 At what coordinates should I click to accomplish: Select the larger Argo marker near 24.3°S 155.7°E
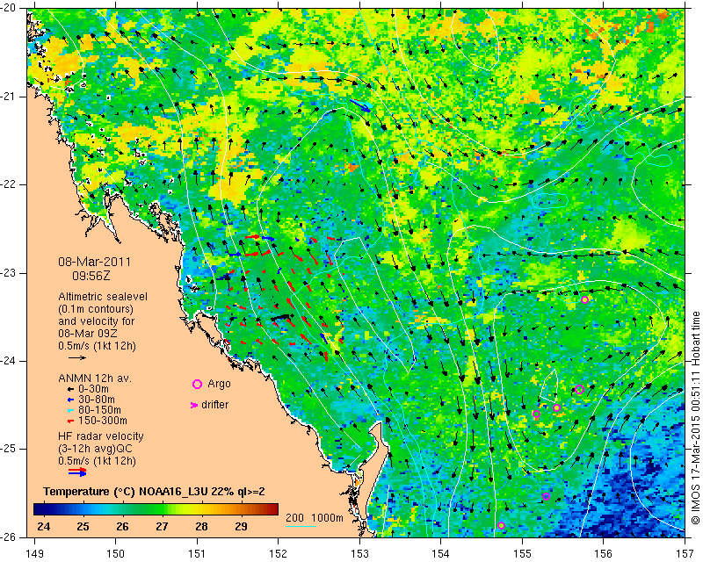[x=579, y=389]
